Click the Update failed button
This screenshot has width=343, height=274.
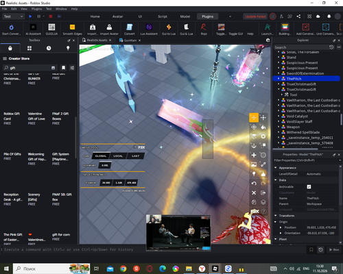pos(255,16)
